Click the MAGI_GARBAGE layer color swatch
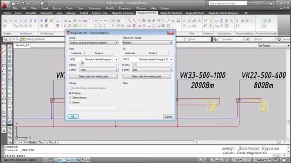This screenshot has height=163, width=291. point(24,39)
